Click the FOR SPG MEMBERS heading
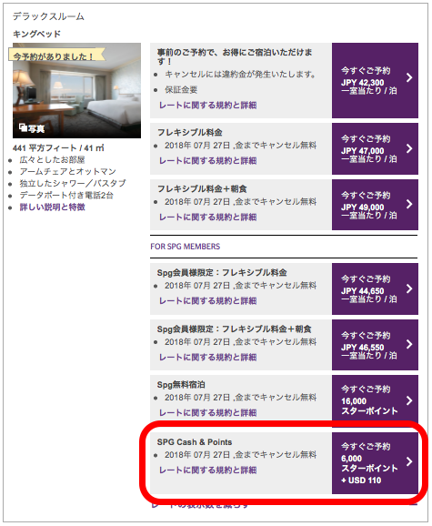This screenshot has width=432, height=526. tap(185, 247)
